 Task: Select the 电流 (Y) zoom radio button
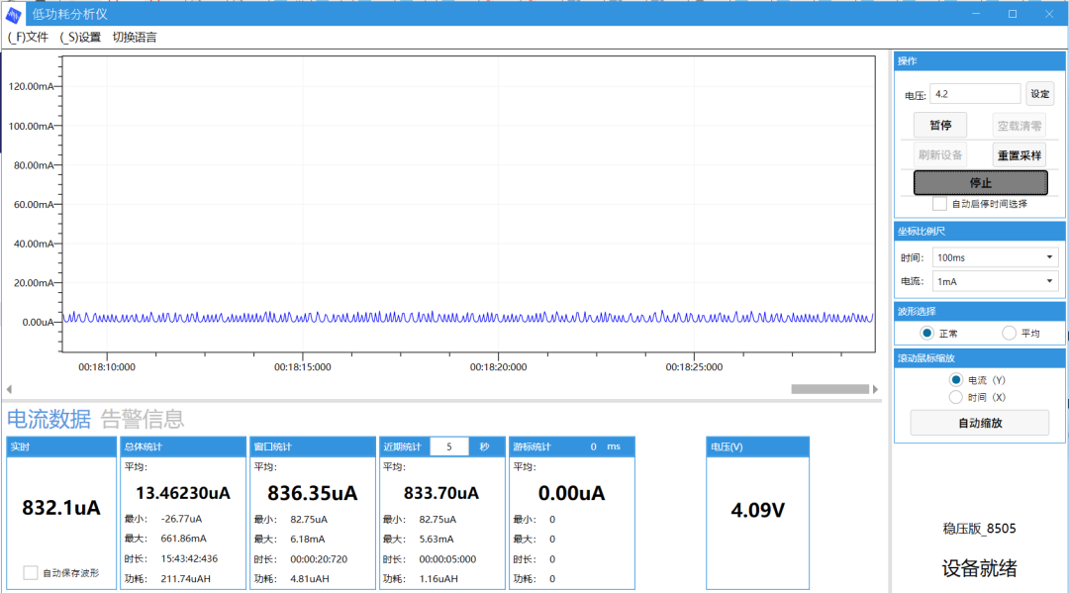point(956,379)
